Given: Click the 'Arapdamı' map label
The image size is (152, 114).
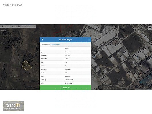Looking at the screenshot, I should point(4,31).
